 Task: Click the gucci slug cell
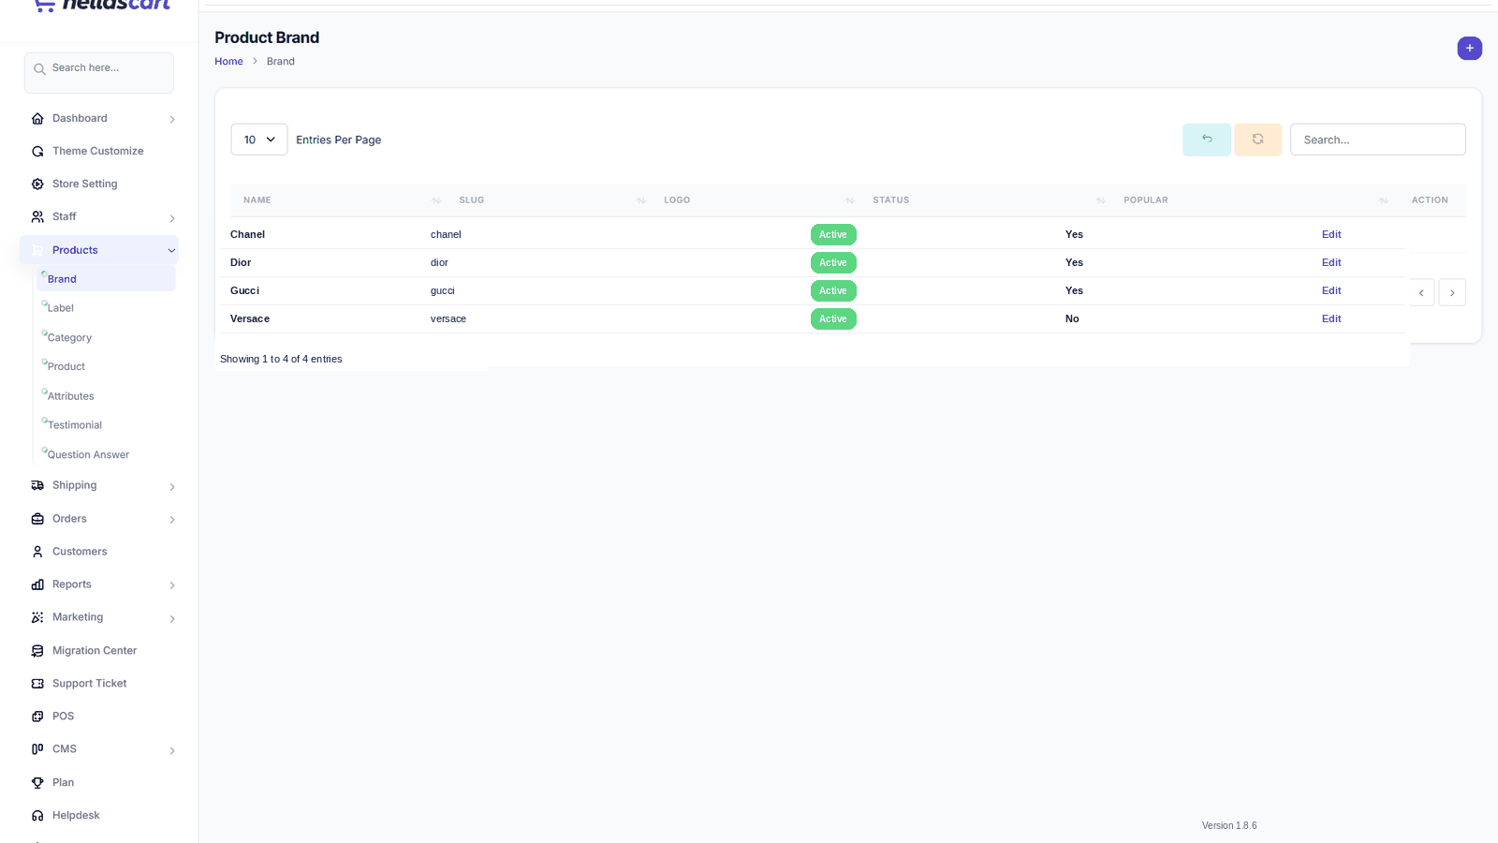coord(443,291)
